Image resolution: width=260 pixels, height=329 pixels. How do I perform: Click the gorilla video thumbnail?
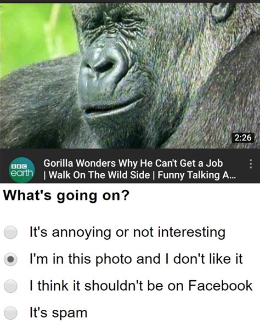point(130,76)
